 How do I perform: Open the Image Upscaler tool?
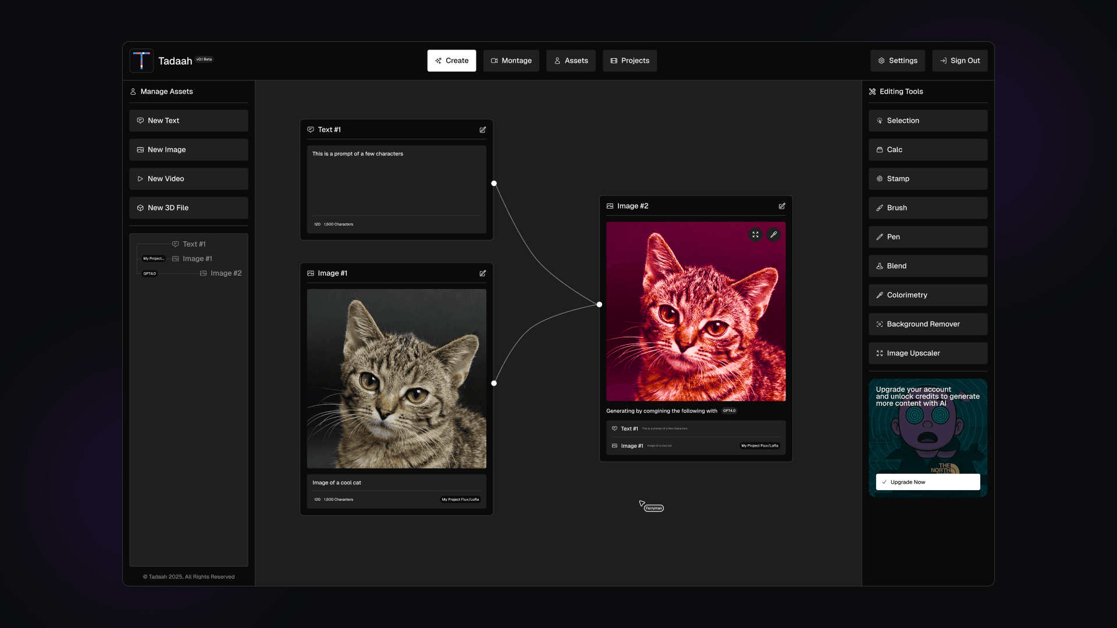[928, 353]
